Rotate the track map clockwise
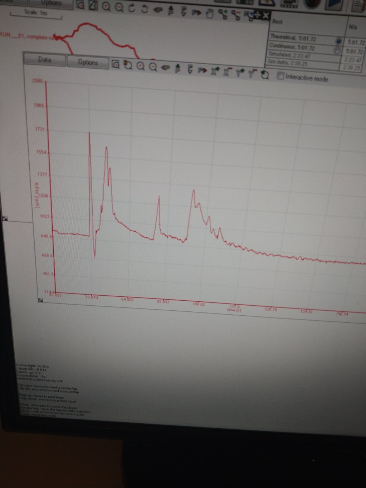Screen dimensions: 366x488 click(x=132, y=8)
